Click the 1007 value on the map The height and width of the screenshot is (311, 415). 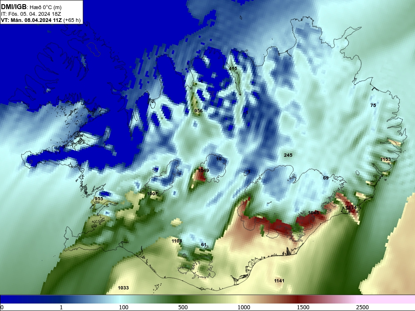coord(152,194)
